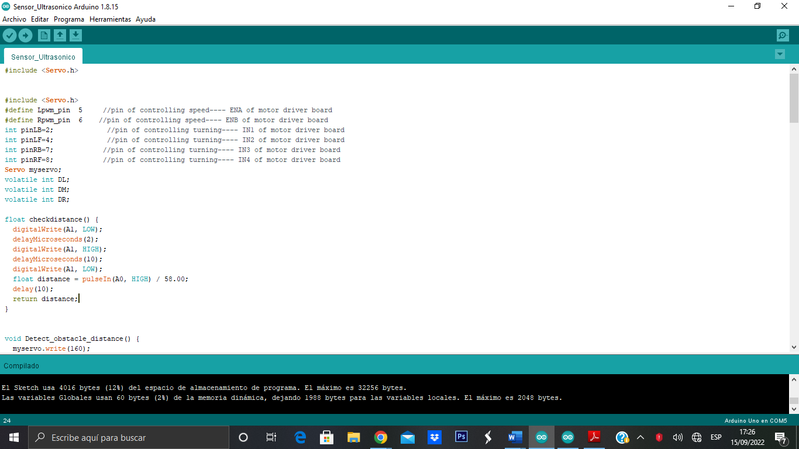This screenshot has width=799, height=449.
Task: Open the Programa menu
Action: [x=69, y=19]
